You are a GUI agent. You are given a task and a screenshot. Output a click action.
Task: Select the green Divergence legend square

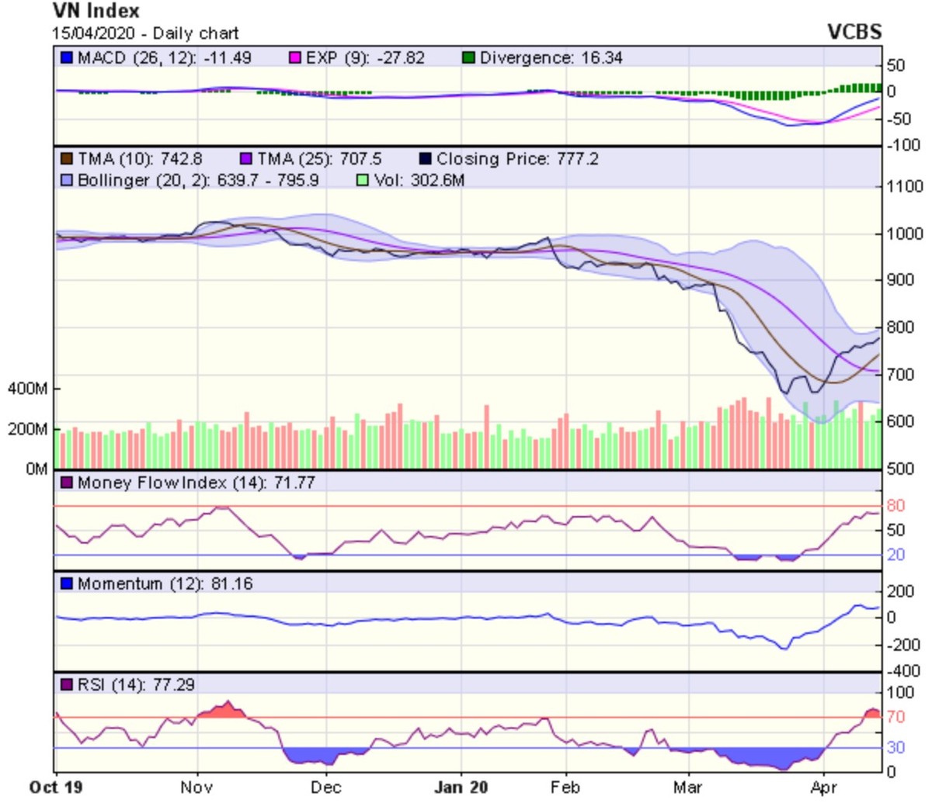pyautogui.click(x=468, y=58)
